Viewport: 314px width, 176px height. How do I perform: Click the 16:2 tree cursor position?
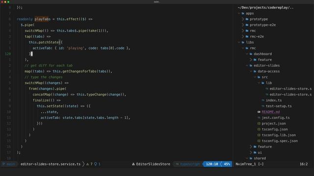coord(304,164)
